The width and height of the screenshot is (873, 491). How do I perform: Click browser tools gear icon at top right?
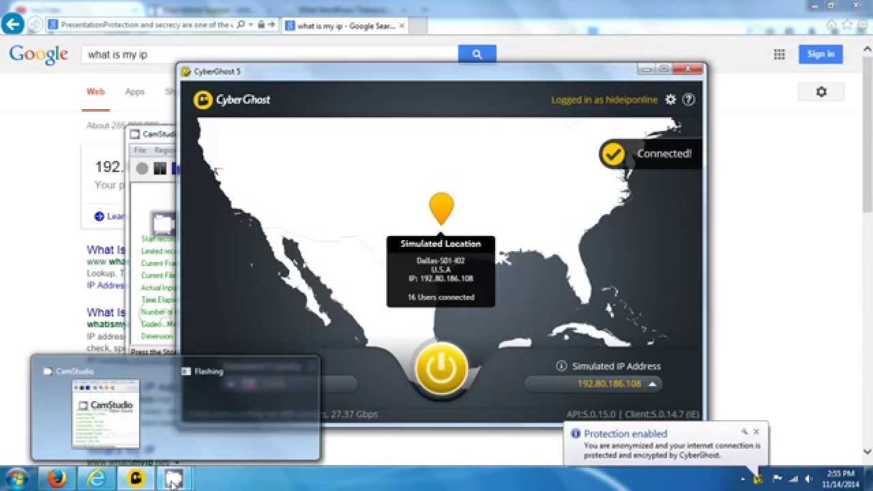863,25
